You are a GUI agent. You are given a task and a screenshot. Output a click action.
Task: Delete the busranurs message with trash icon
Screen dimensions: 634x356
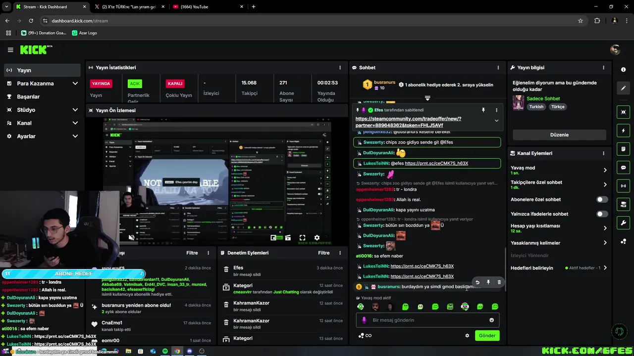coord(499,282)
